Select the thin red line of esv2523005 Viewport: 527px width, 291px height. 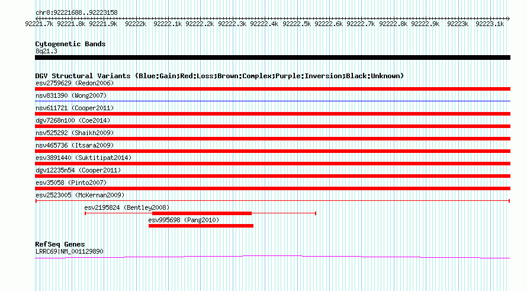(272, 201)
